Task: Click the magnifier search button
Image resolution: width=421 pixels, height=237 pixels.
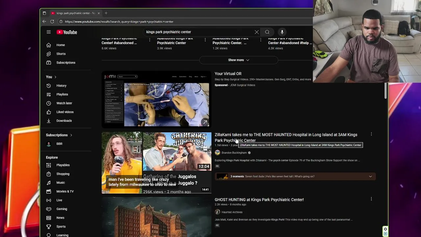Action: point(267,32)
